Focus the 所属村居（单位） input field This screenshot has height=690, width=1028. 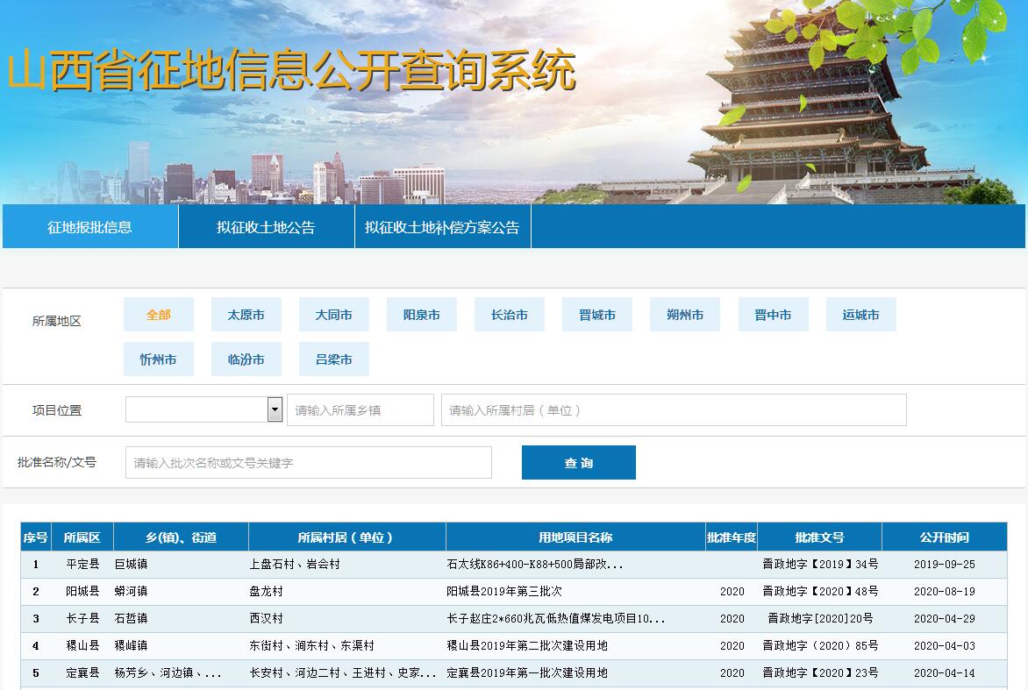(673, 409)
